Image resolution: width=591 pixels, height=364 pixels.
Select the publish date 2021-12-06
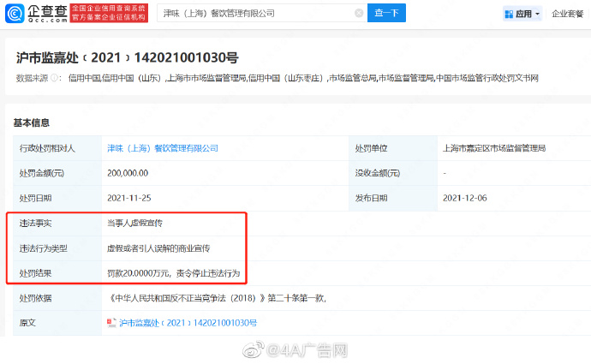coord(465,198)
